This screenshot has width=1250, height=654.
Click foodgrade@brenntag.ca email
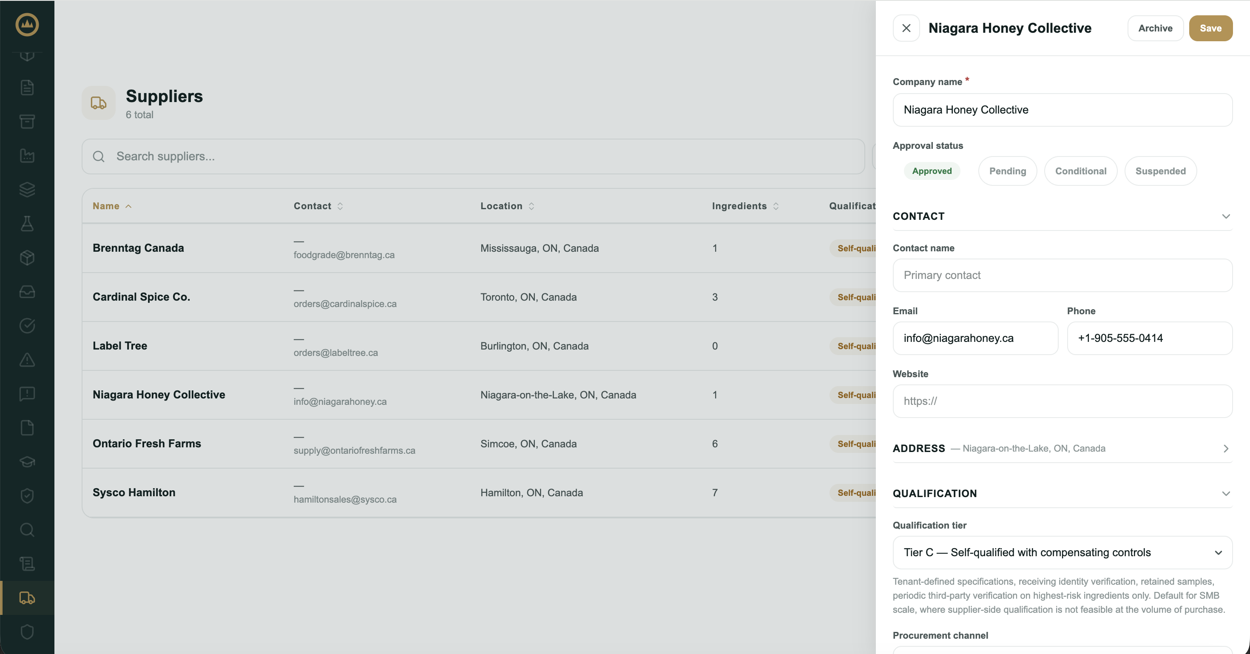coord(344,255)
